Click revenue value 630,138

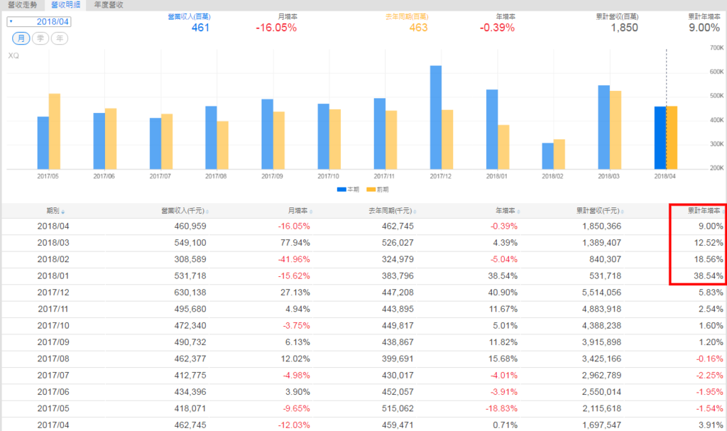tap(190, 293)
